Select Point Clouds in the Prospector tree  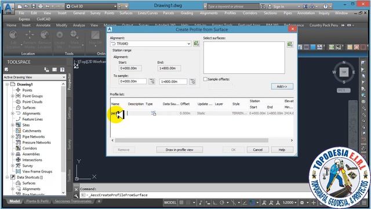32,102
